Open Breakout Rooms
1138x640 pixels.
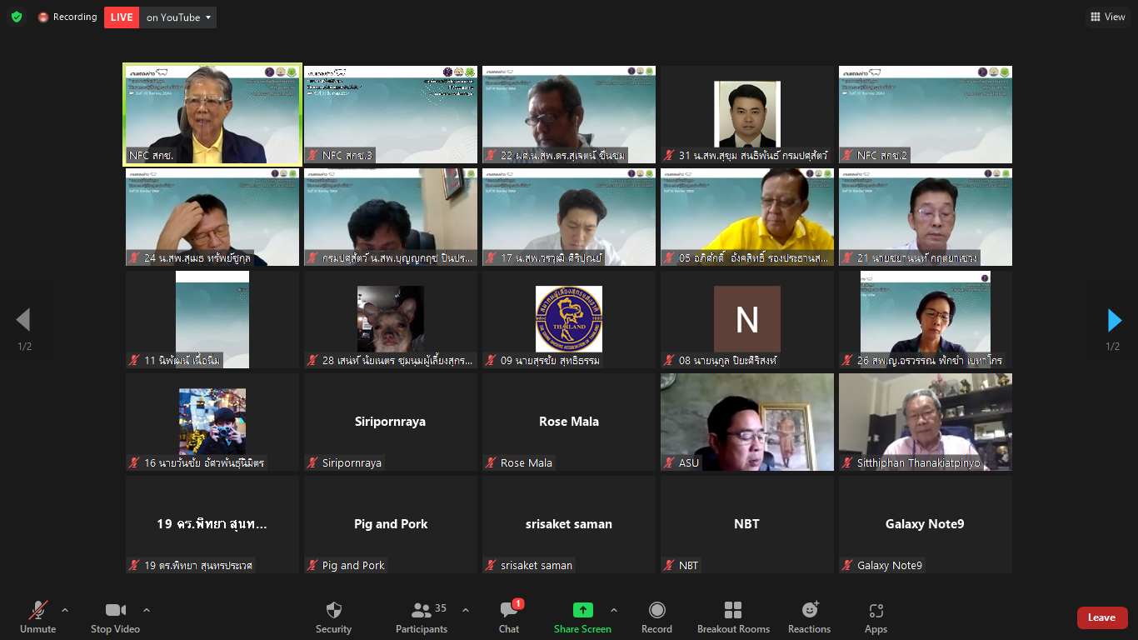733,617
